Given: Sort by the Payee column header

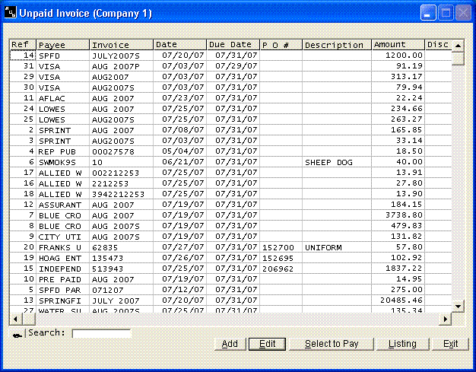Looking at the screenshot, I should 62,45.
